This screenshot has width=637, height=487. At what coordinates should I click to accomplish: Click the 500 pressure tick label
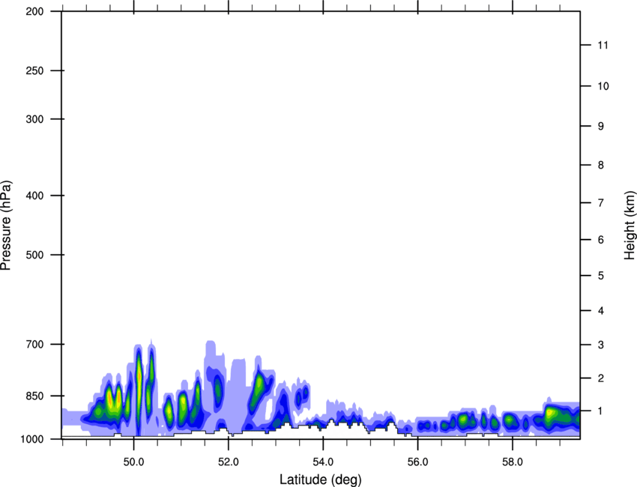(x=35, y=255)
